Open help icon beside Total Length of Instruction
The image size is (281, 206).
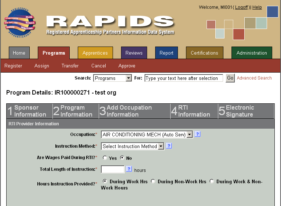coord(129,169)
